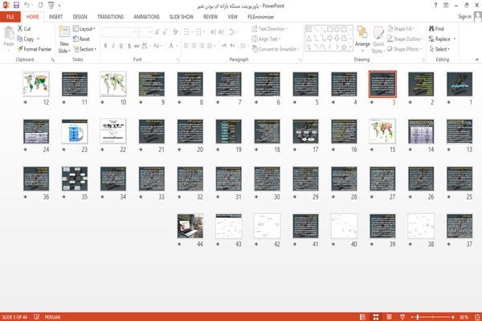Open the FILEminimizer tab
This screenshot has width=482, height=321.
[260, 17]
